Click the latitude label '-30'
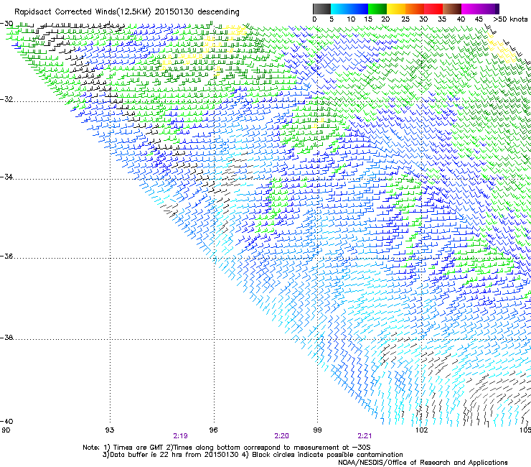Viewport: 531px width, 467px height. (6, 24)
